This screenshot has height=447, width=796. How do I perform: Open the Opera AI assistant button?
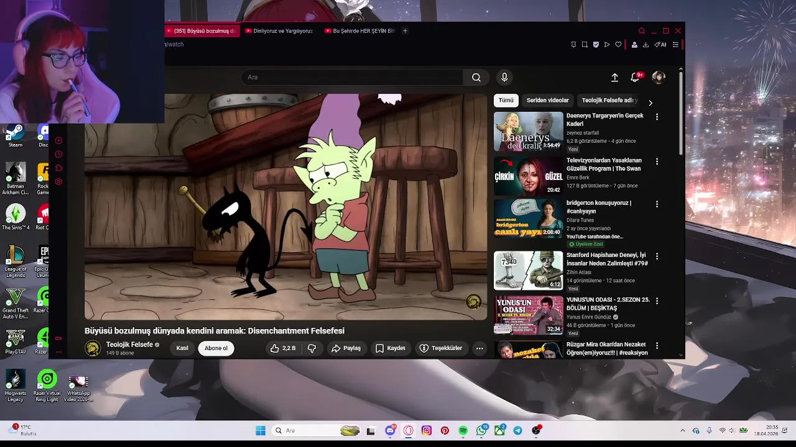(660, 45)
